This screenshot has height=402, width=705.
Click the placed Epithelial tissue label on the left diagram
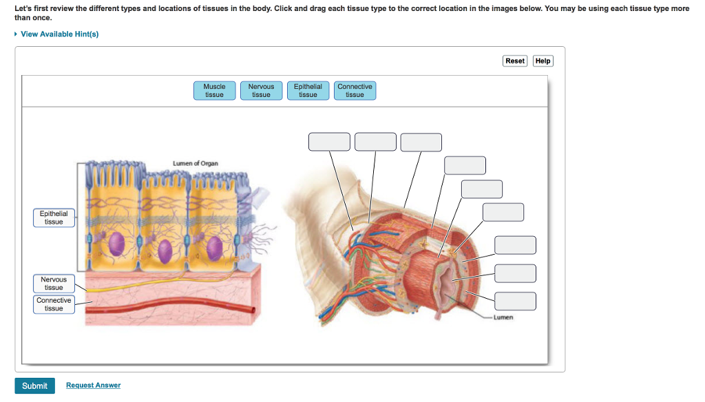click(54, 218)
